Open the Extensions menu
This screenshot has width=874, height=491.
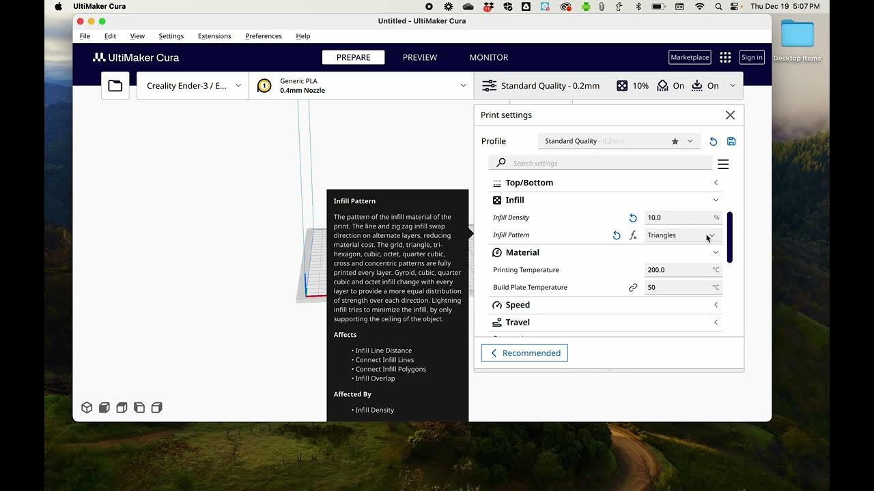click(x=214, y=36)
